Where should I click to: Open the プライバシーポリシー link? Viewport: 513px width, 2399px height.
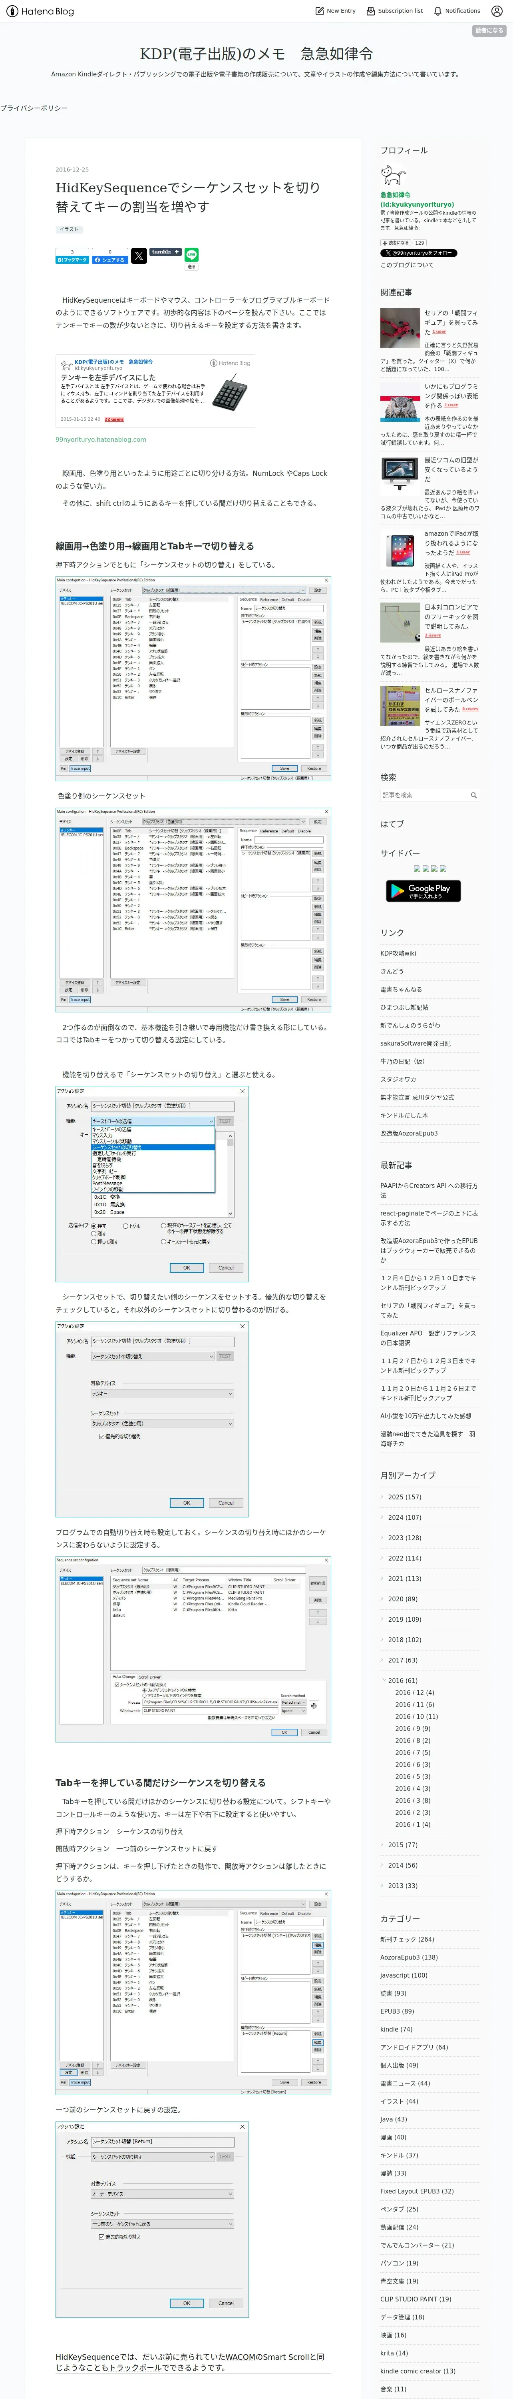(x=34, y=108)
